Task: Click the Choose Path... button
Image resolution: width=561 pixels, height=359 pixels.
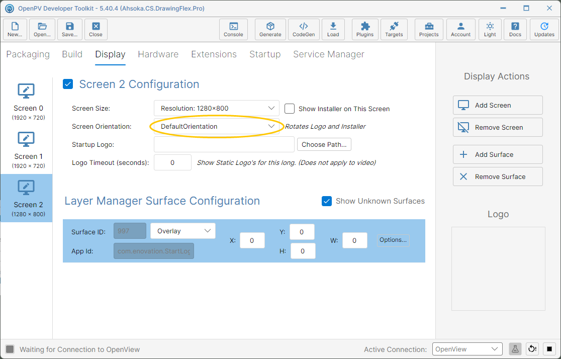Action: click(x=324, y=145)
